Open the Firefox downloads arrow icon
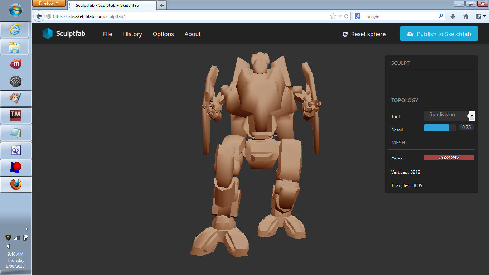This screenshot has height=275, width=489. [452, 16]
